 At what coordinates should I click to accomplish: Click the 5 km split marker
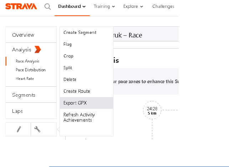pyautogui.click(x=152, y=110)
